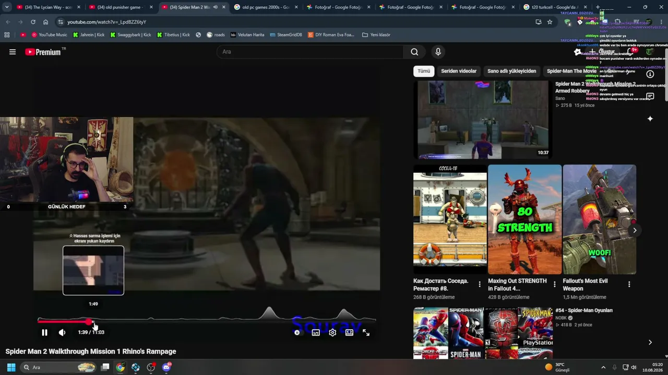Viewport: 668px width, 375px height.
Task: Click the info circle icon on right edge
Action: (650, 74)
